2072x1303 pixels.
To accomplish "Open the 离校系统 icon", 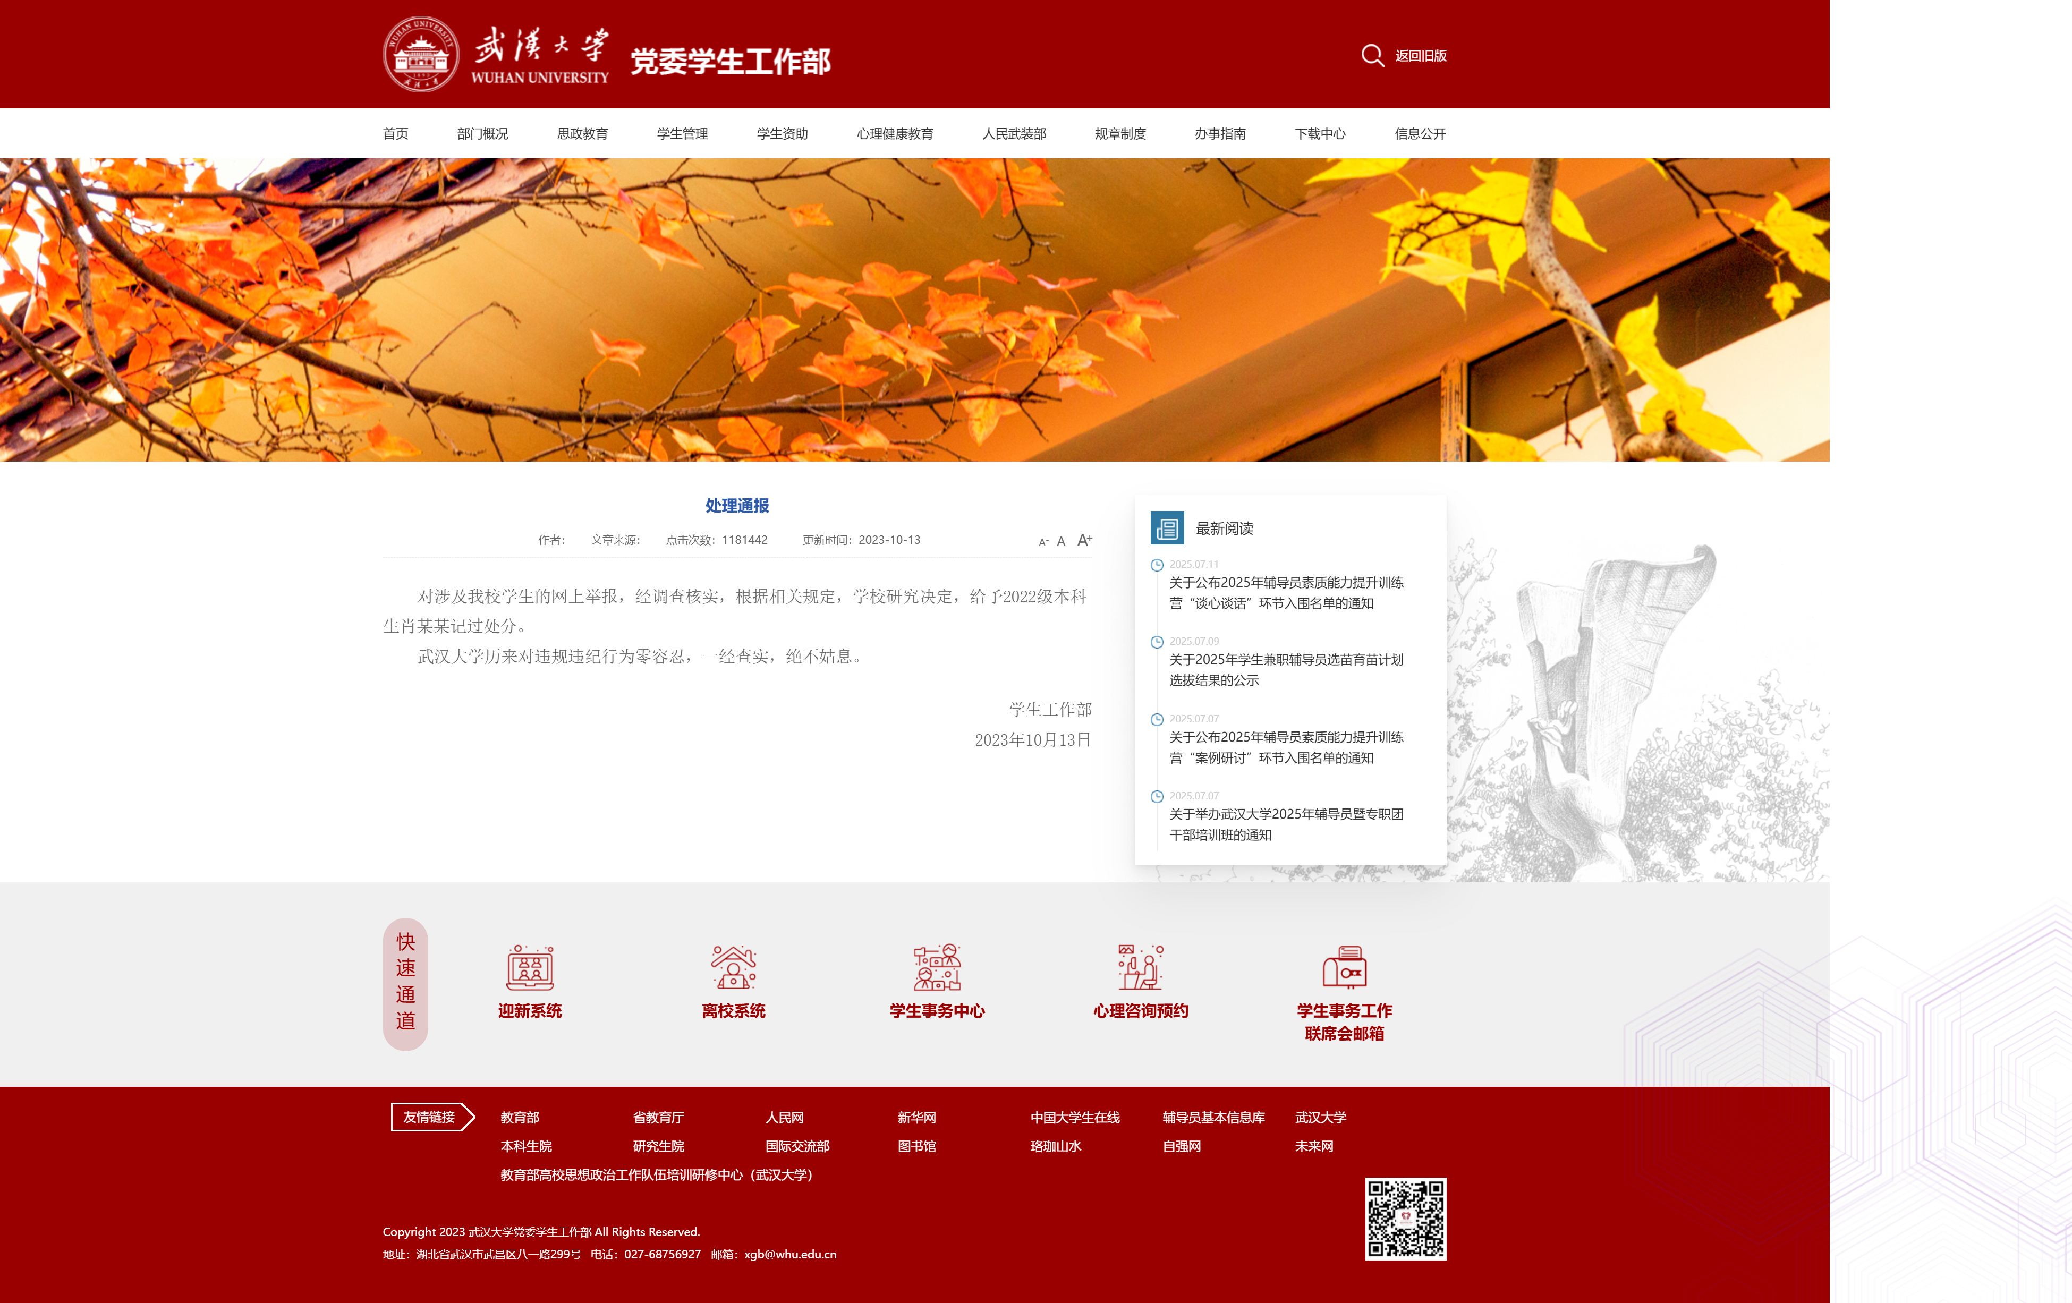I will point(733,968).
